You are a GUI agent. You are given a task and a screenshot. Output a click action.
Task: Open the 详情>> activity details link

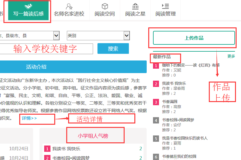click(29, 118)
